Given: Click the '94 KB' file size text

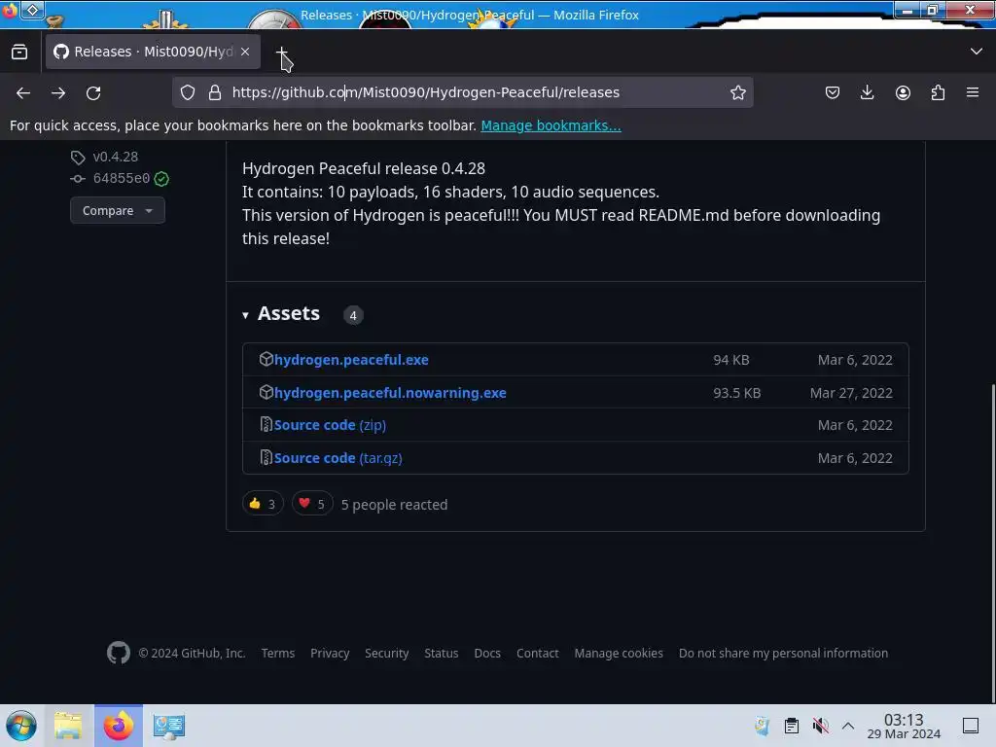Looking at the screenshot, I should pyautogui.click(x=731, y=360).
